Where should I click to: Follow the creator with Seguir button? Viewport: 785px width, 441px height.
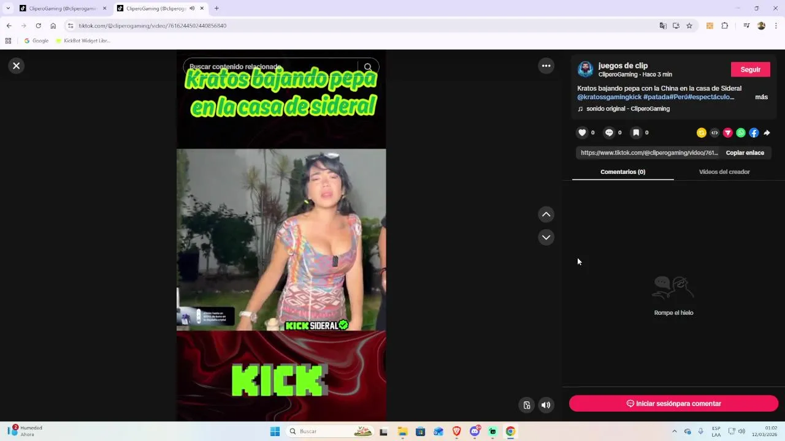[x=751, y=69]
